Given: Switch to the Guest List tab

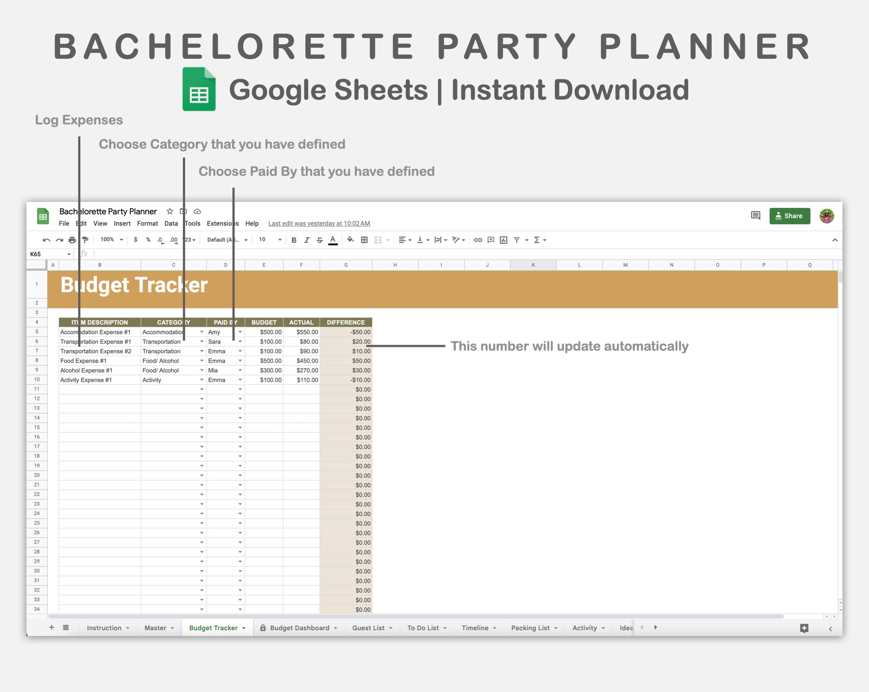Looking at the screenshot, I should [x=368, y=628].
